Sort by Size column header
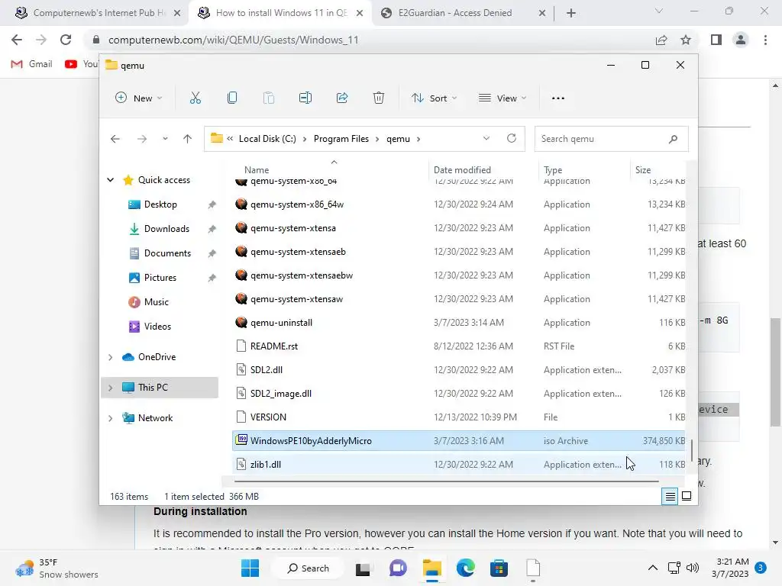The width and height of the screenshot is (782, 586). point(643,170)
